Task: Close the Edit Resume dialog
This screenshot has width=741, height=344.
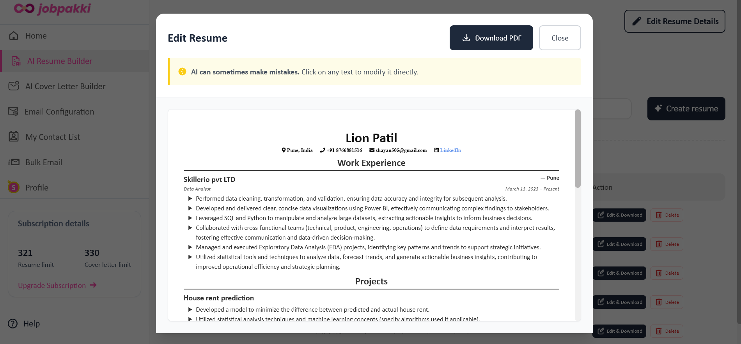Action: coord(560,38)
